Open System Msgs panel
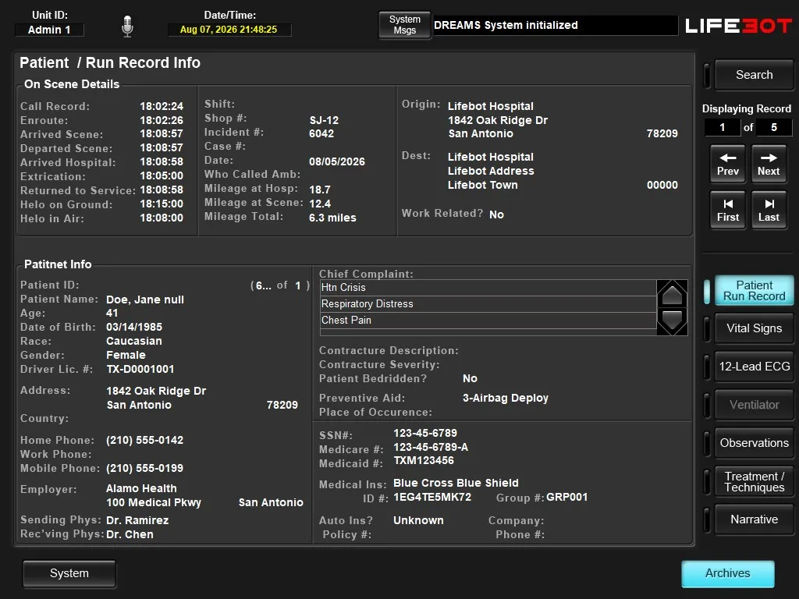The image size is (799, 599). tap(405, 25)
